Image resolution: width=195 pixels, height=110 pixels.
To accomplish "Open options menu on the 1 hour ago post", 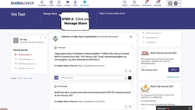I will [132, 48].
